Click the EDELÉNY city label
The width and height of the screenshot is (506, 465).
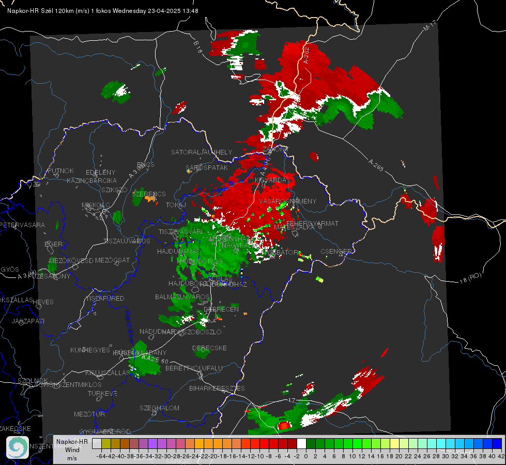[100, 173]
